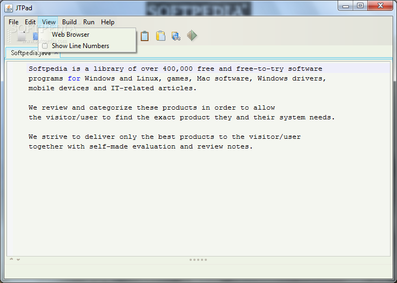Click the up arrow below the editor
Viewport: 397px width, 283px height.
tap(11, 259)
